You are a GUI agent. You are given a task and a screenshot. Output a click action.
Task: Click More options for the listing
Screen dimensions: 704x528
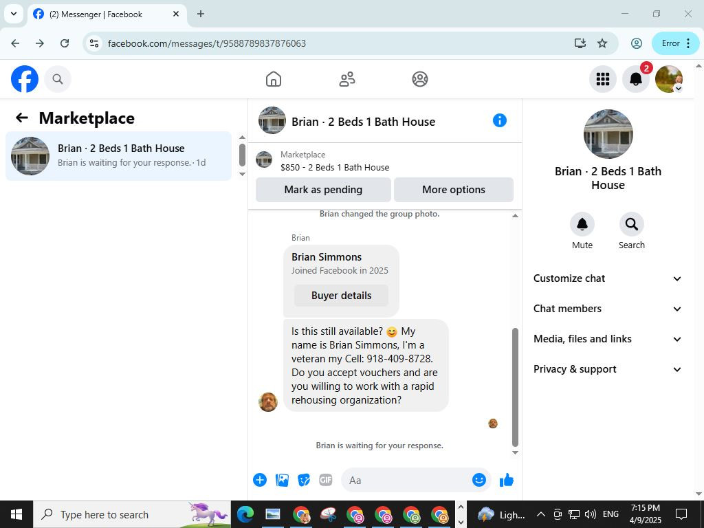click(454, 190)
